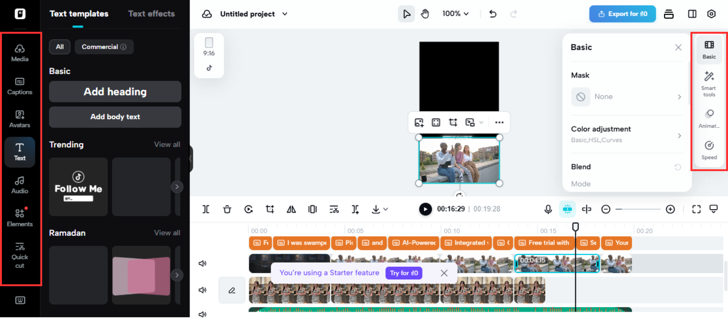Mirror the clip with flip icon
This screenshot has width=728, height=318.
[x=291, y=209]
